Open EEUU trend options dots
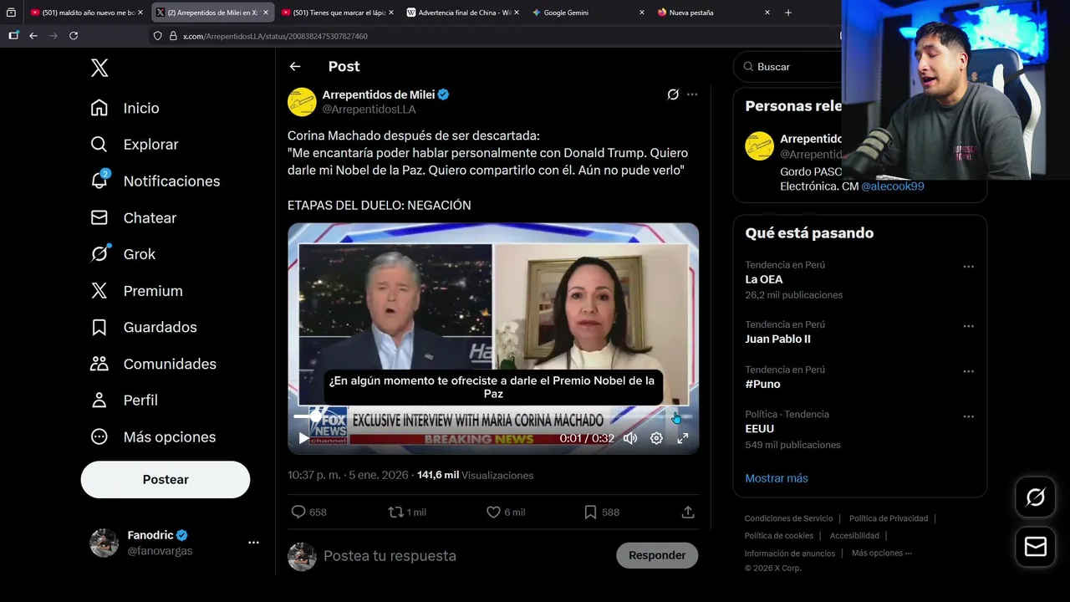The height and width of the screenshot is (602, 1070). click(968, 416)
